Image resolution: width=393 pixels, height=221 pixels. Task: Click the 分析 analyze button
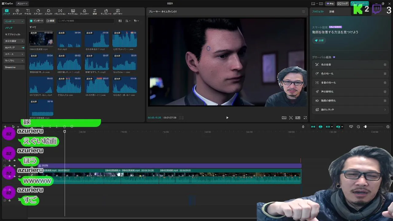[319, 41]
